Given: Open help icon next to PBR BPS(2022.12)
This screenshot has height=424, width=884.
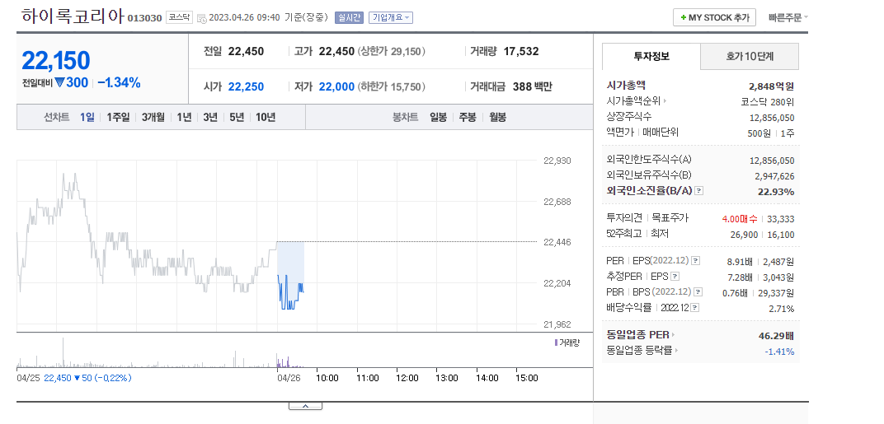Looking at the screenshot, I should (x=698, y=292).
